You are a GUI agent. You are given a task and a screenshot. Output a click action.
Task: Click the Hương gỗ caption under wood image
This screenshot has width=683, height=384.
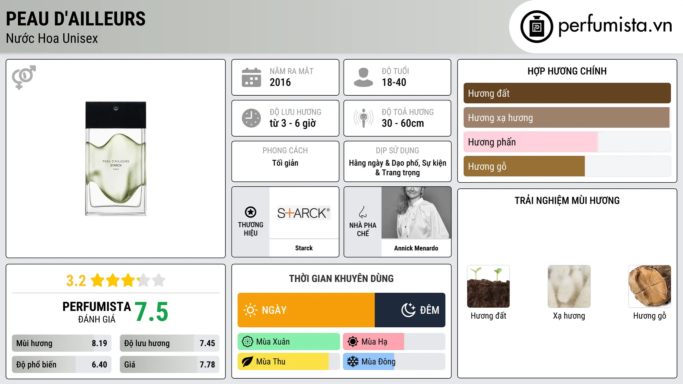650,316
